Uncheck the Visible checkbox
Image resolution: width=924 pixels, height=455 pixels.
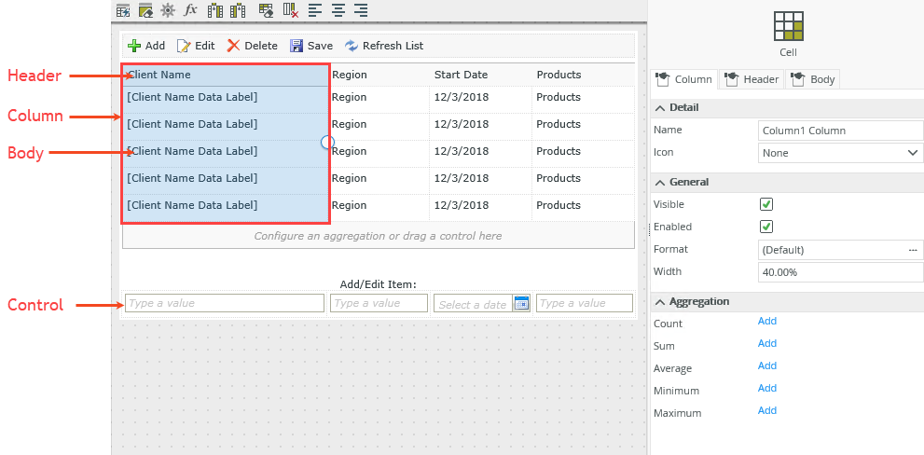(x=766, y=204)
